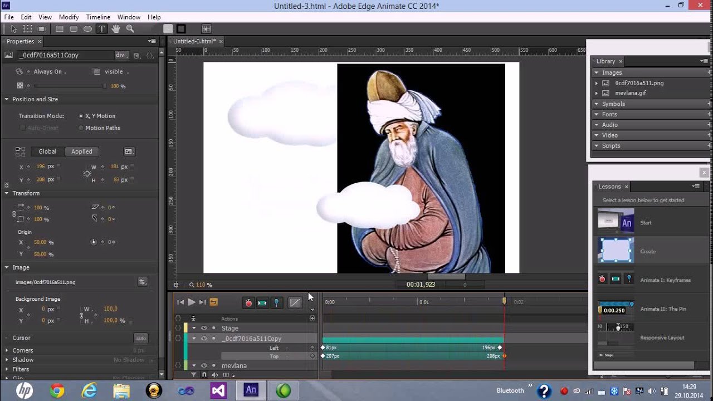Jump to timeline start
The image size is (713, 401).
point(180,302)
